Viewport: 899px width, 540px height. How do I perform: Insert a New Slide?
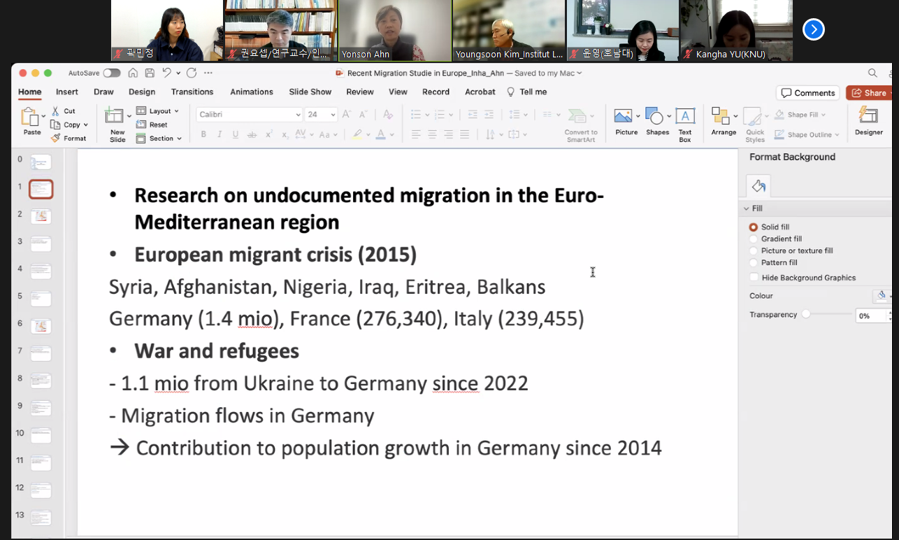[x=114, y=125]
